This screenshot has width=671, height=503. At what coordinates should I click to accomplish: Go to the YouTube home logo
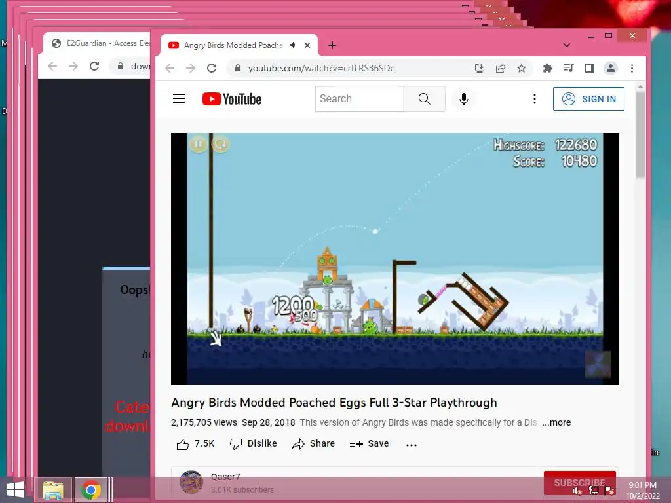[231, 99]
